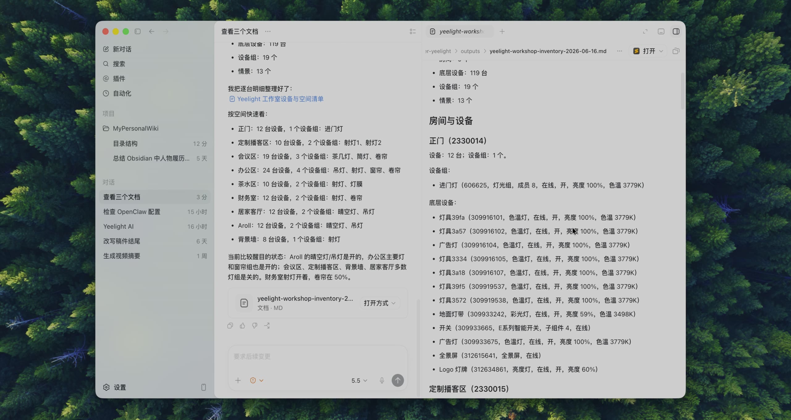Open 总结 Obsidian 中人物履历 conversation
Image resolution: width=791 pixels, height=420 pixels.
pyautogui.click(x=154, y=158)
